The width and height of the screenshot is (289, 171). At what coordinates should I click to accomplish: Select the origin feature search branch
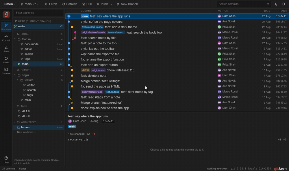point(38,90)
